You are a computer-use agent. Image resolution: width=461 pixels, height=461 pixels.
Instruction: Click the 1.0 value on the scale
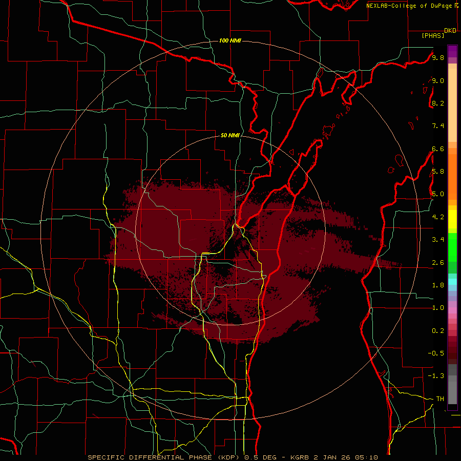point(438,308)
